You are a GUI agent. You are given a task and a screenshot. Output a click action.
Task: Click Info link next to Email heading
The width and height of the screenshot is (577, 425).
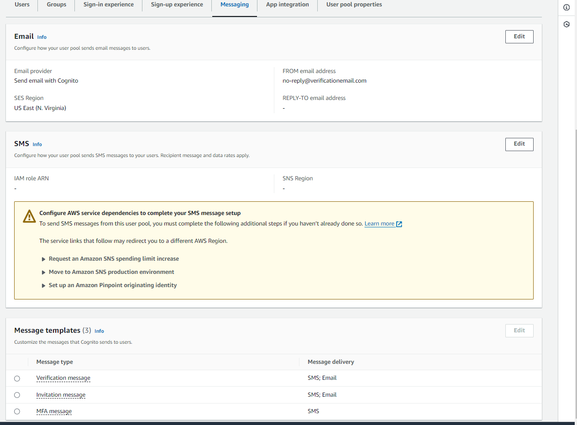(42, 37)
